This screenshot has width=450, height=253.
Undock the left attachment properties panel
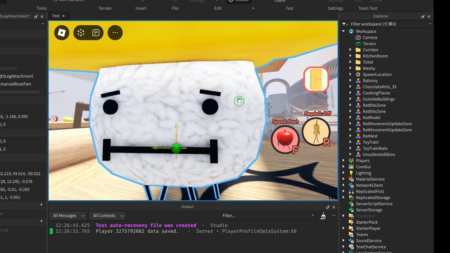tap(36, 17)
